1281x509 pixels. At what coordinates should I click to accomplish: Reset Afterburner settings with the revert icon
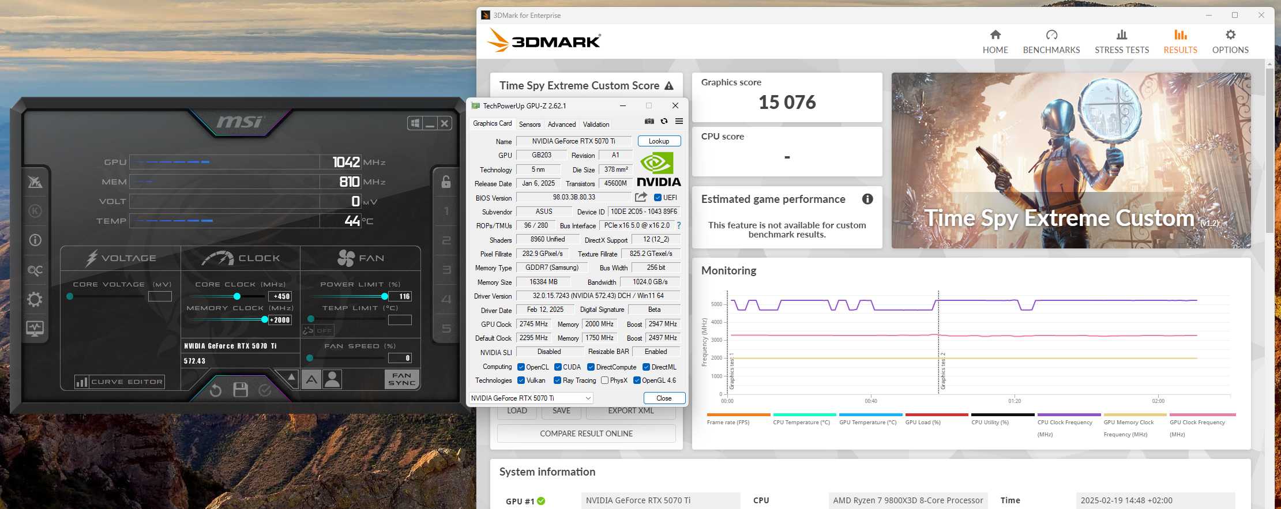coord(216,390)
